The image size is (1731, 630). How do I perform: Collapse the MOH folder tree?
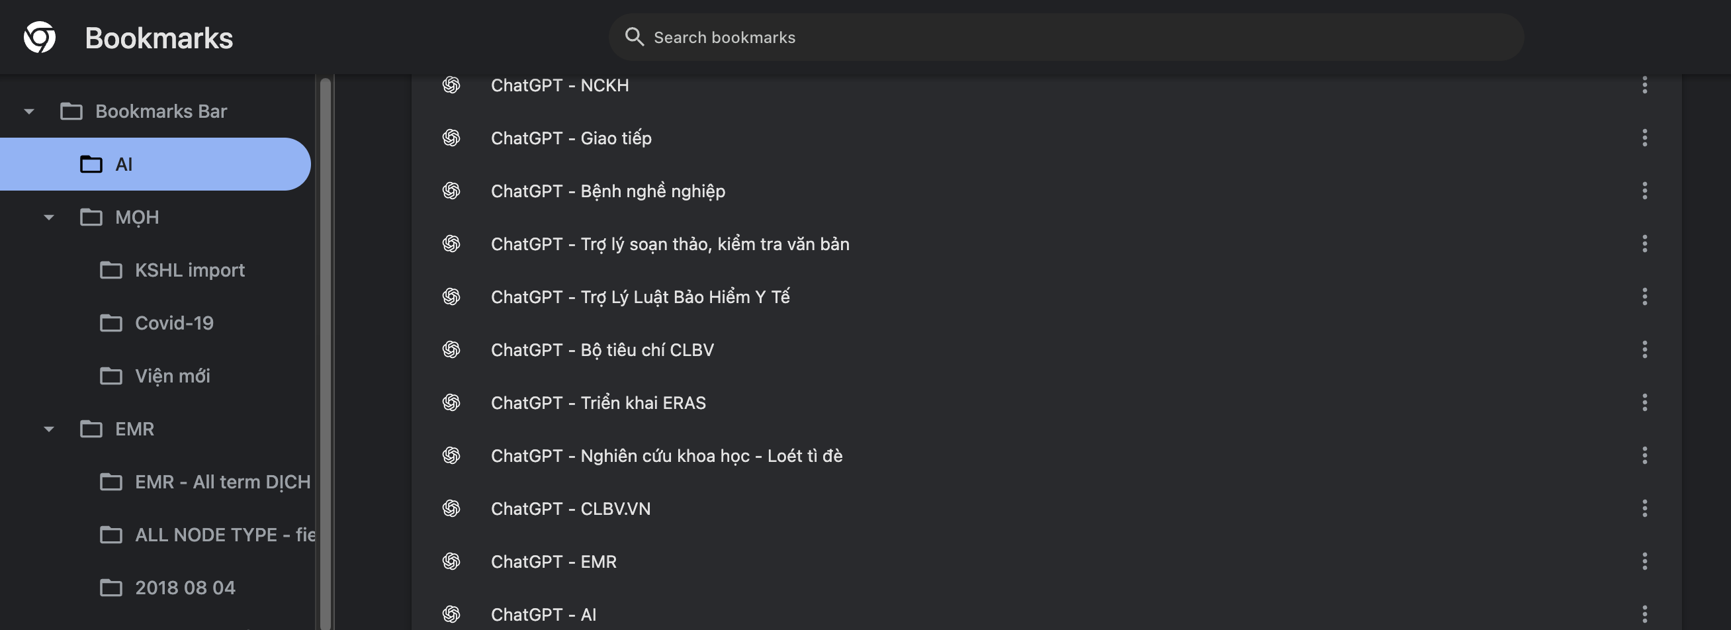pos(49,218)
